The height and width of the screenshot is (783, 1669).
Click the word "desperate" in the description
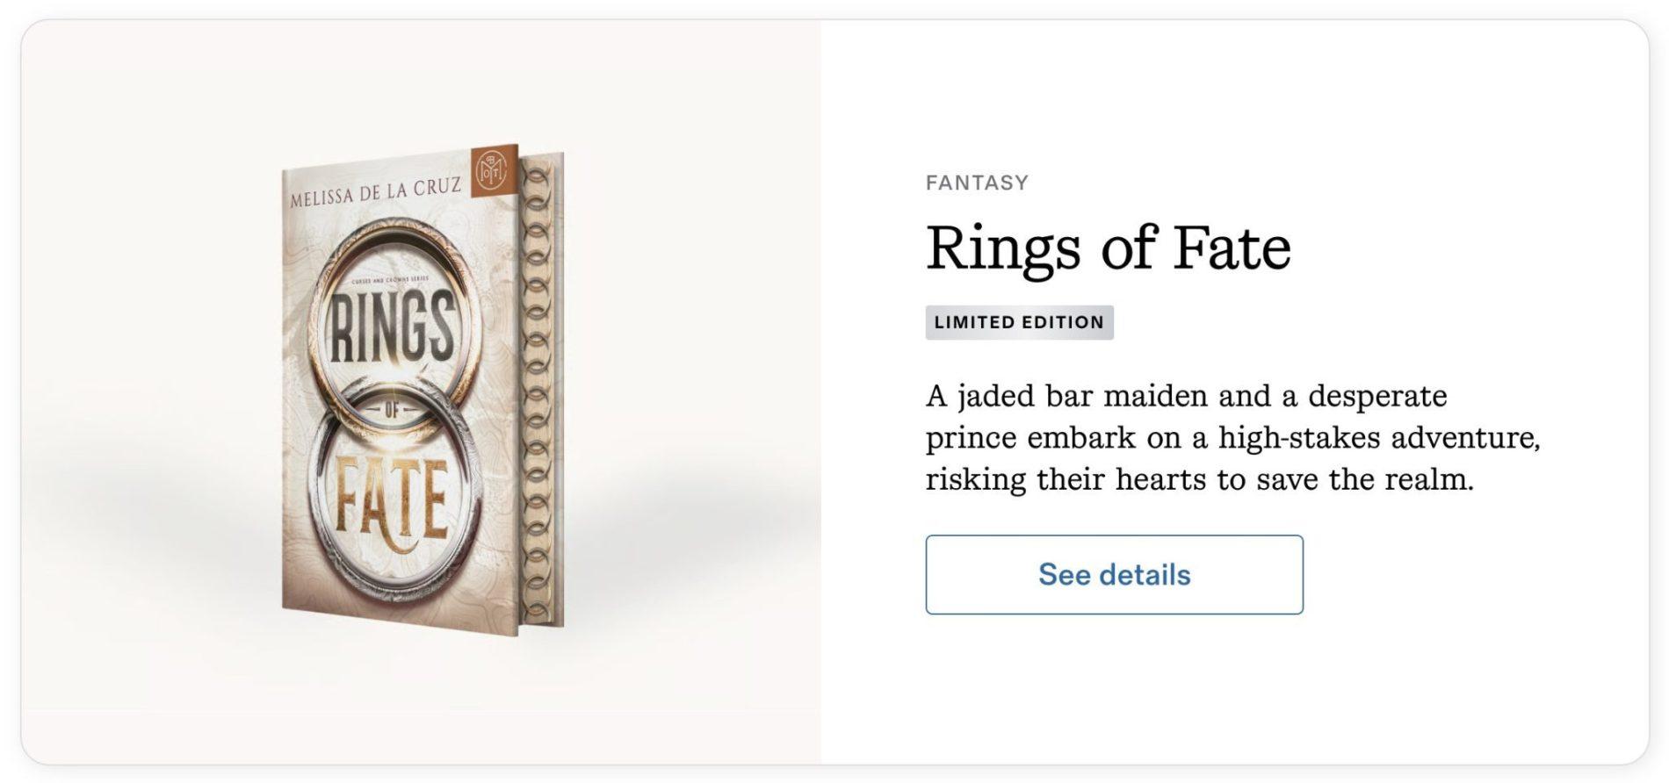1376,396
